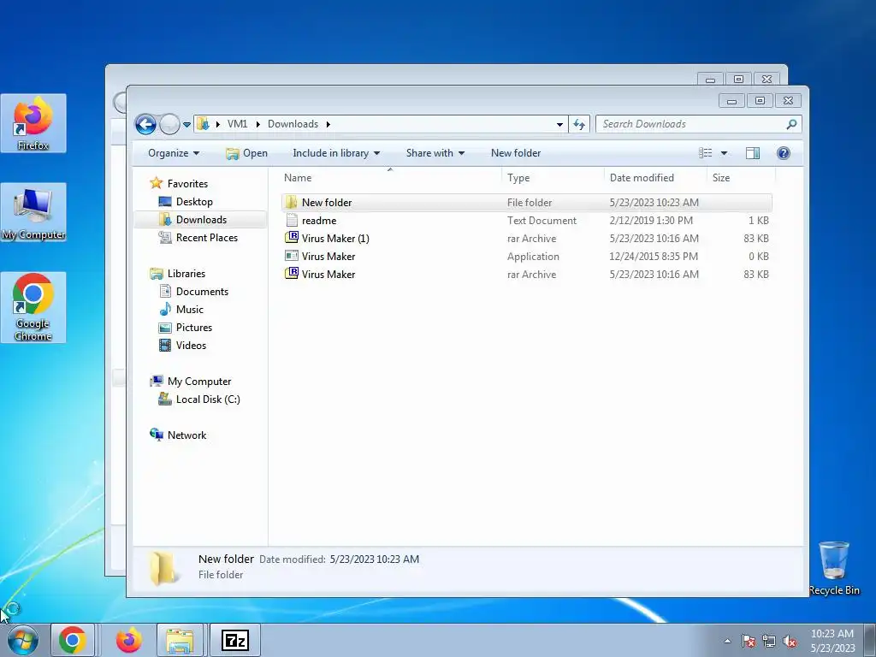Open Local Disk (C:) in navigation pane
The width and height of the screenshot is (876, 657).
[x=208, y=399]
